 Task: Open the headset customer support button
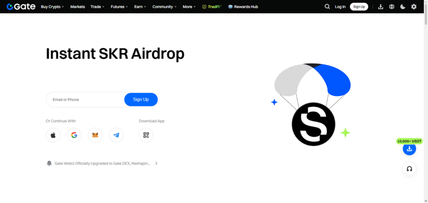point(409,169)
